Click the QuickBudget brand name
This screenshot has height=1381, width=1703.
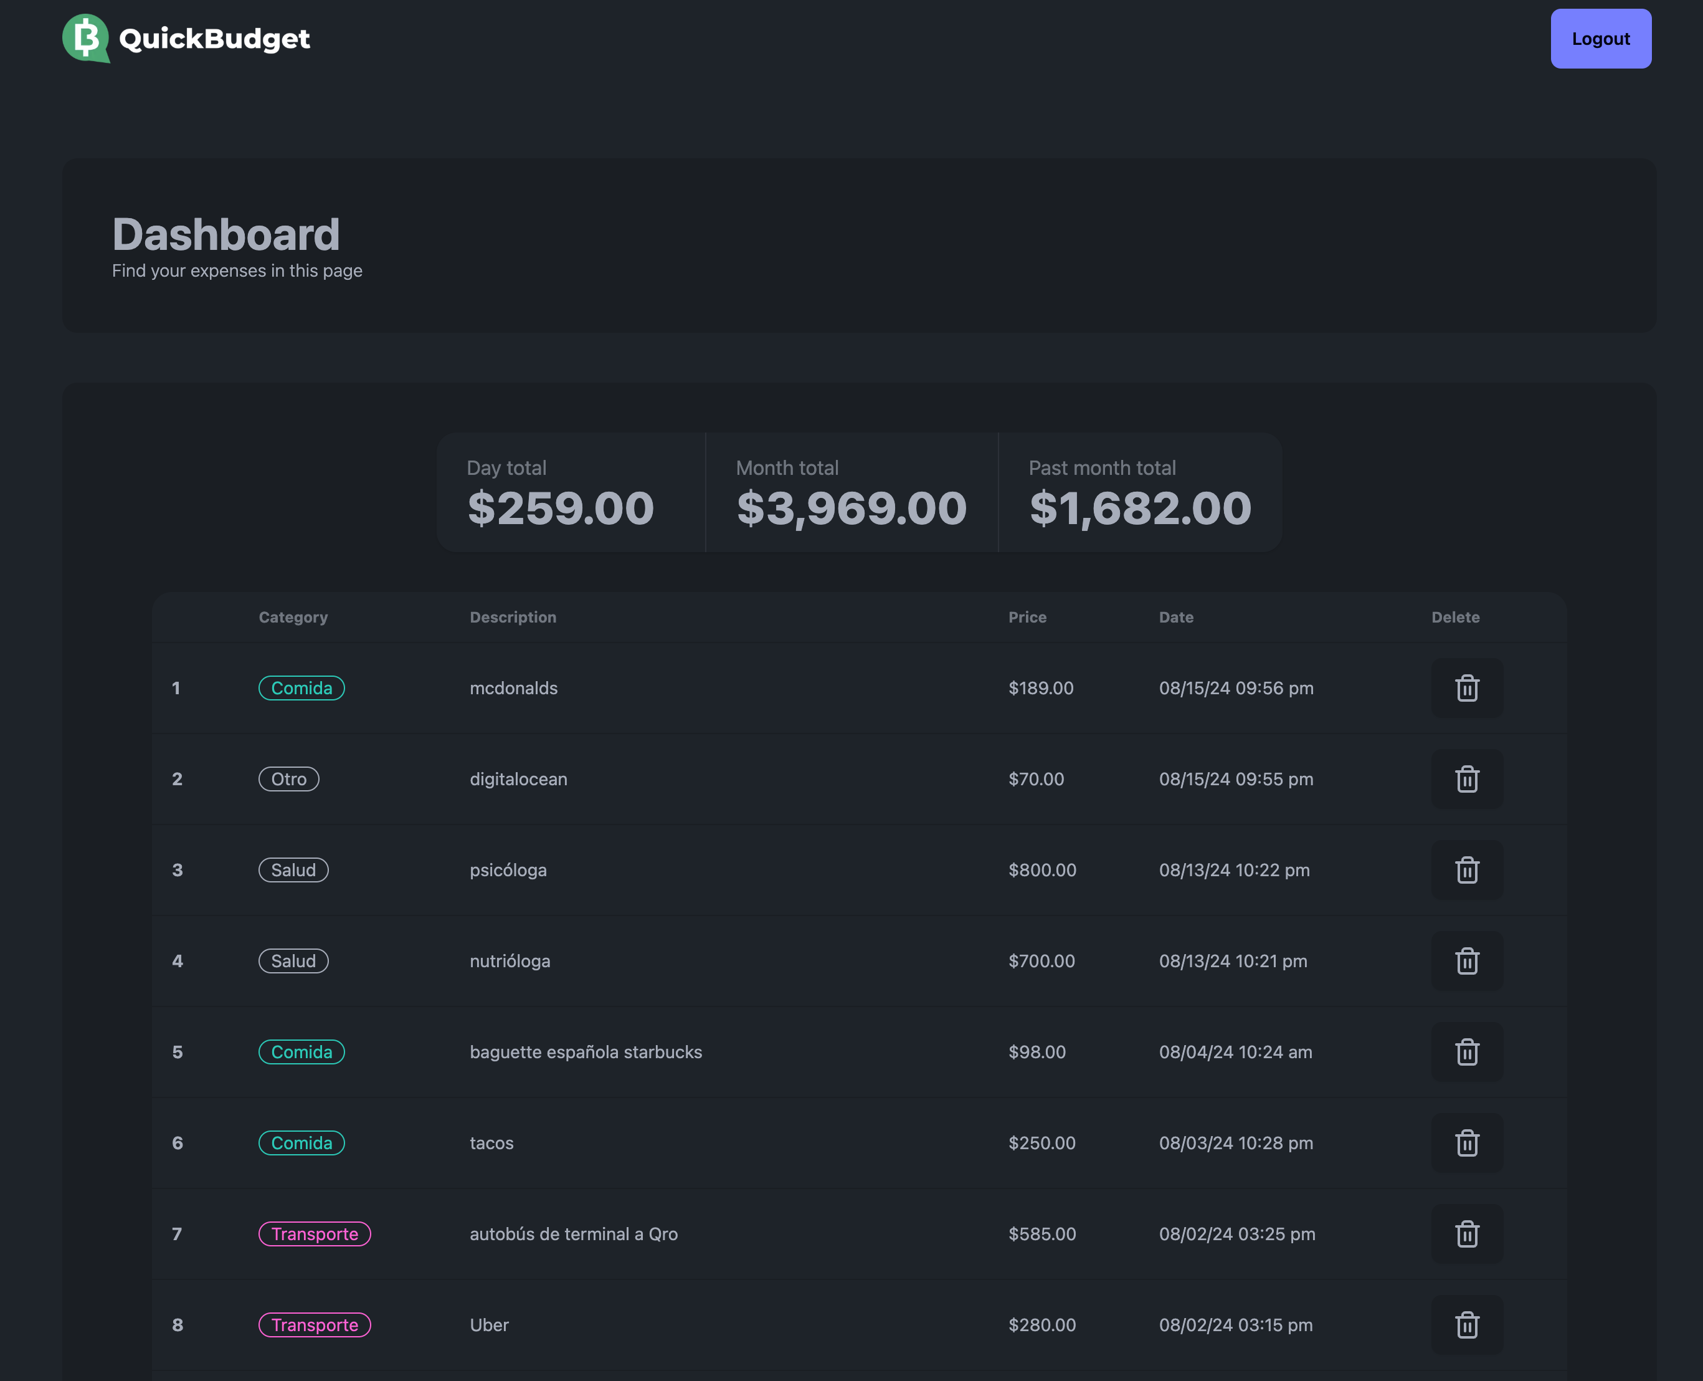(x=214, y=38)
